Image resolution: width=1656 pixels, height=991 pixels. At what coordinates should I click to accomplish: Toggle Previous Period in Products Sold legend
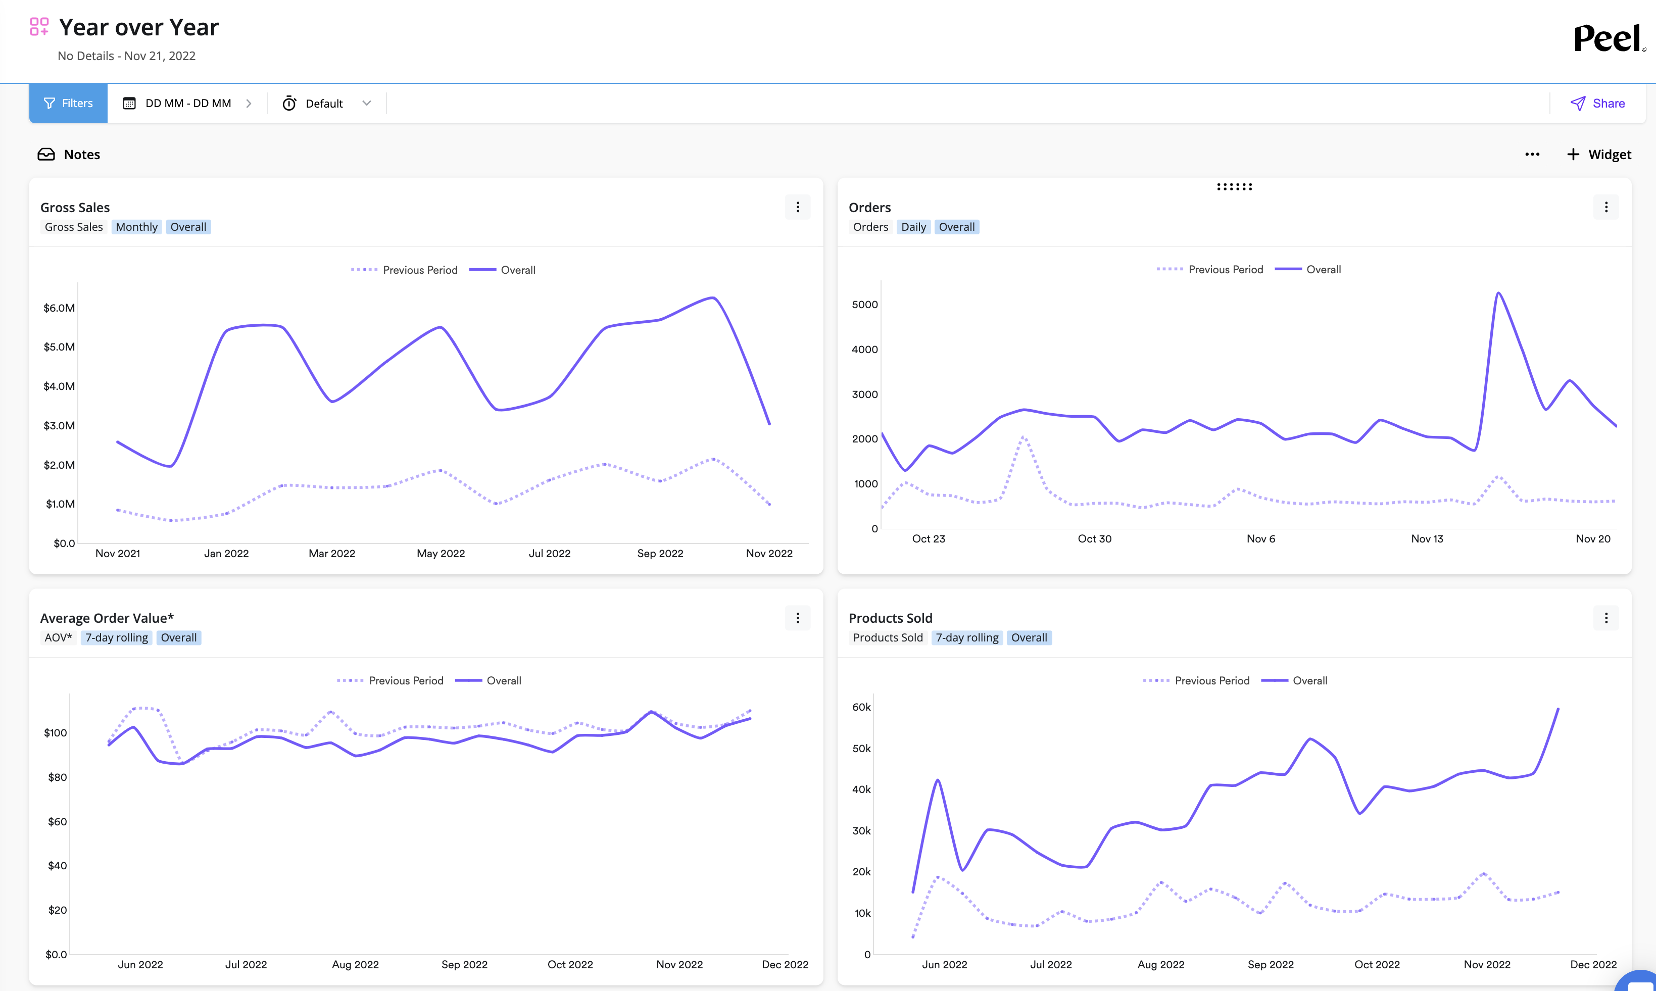pos(1196,680)
